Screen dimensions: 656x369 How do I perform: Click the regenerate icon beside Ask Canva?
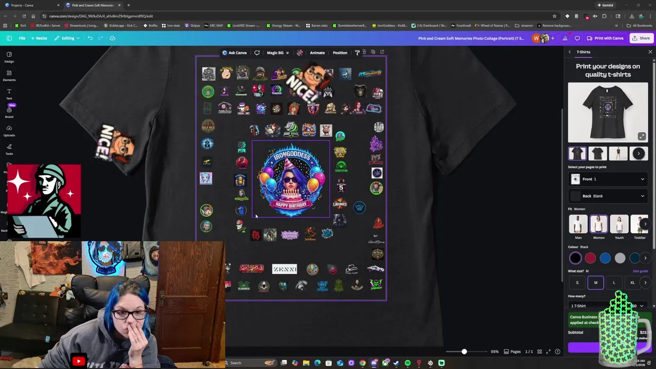pos(257,52)
